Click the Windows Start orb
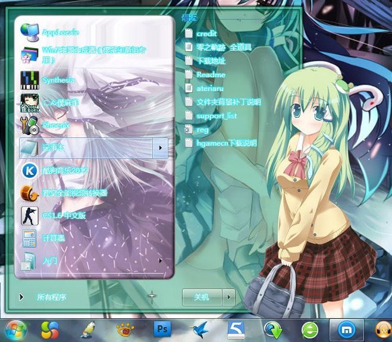This screenshot has height=342, width=392. [x=15, y=329]
